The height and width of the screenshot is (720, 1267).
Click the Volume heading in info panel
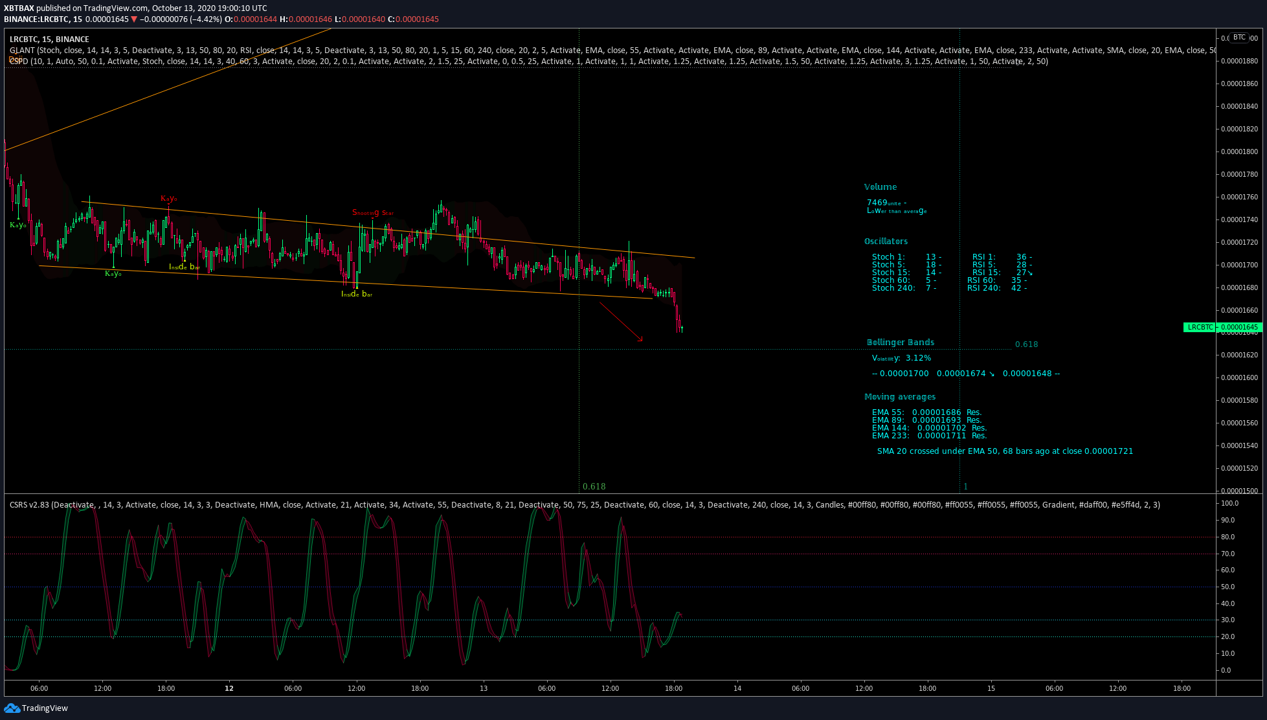coord(880,187)
